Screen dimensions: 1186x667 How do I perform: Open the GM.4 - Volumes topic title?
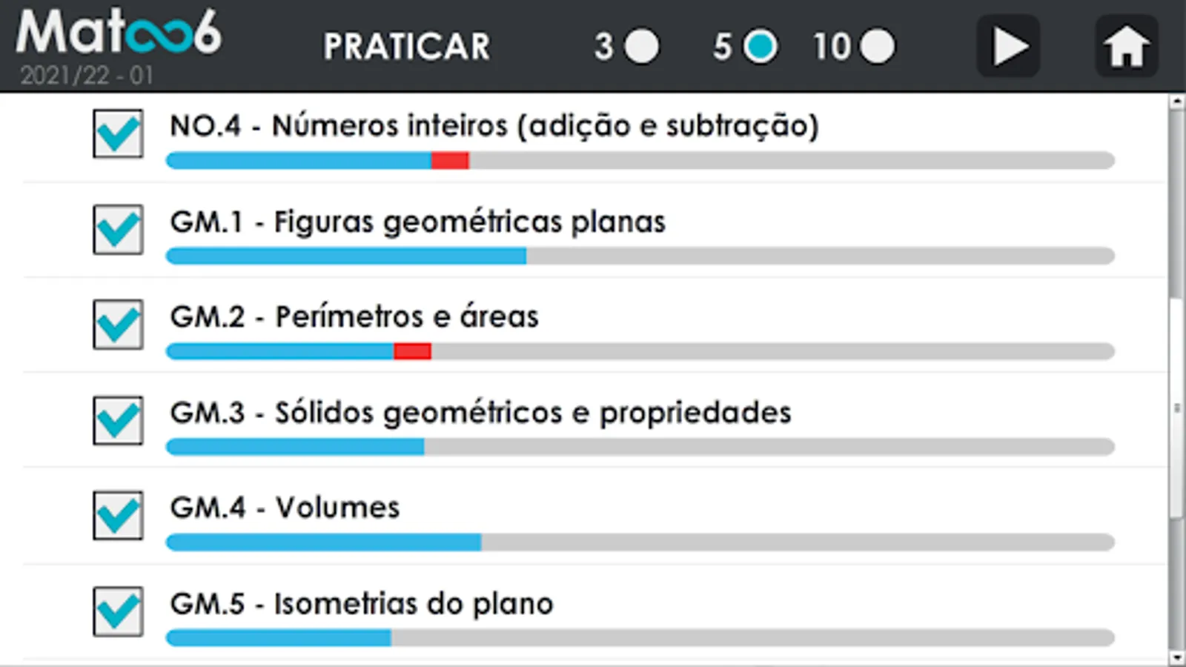pyautogui.click(x=285, y=508)
